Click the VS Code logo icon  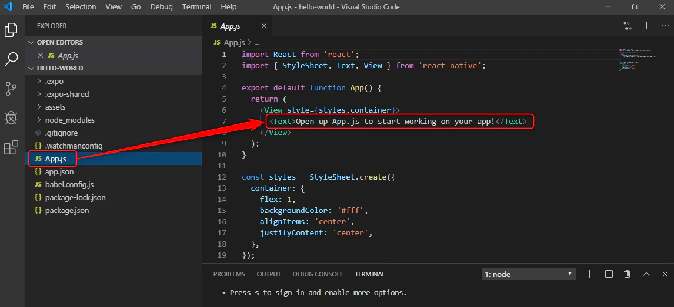pyautogui.click(x=7, y=7)
